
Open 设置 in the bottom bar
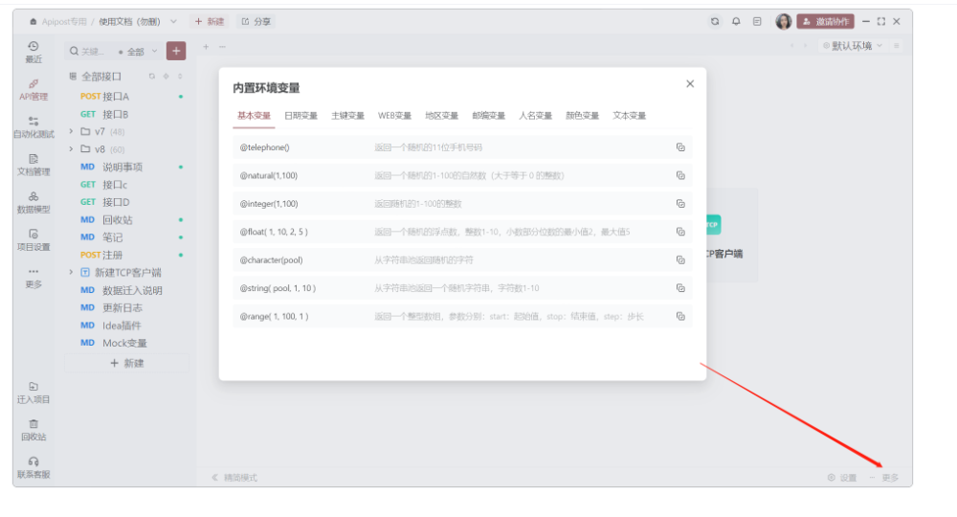tap(842, 478)
